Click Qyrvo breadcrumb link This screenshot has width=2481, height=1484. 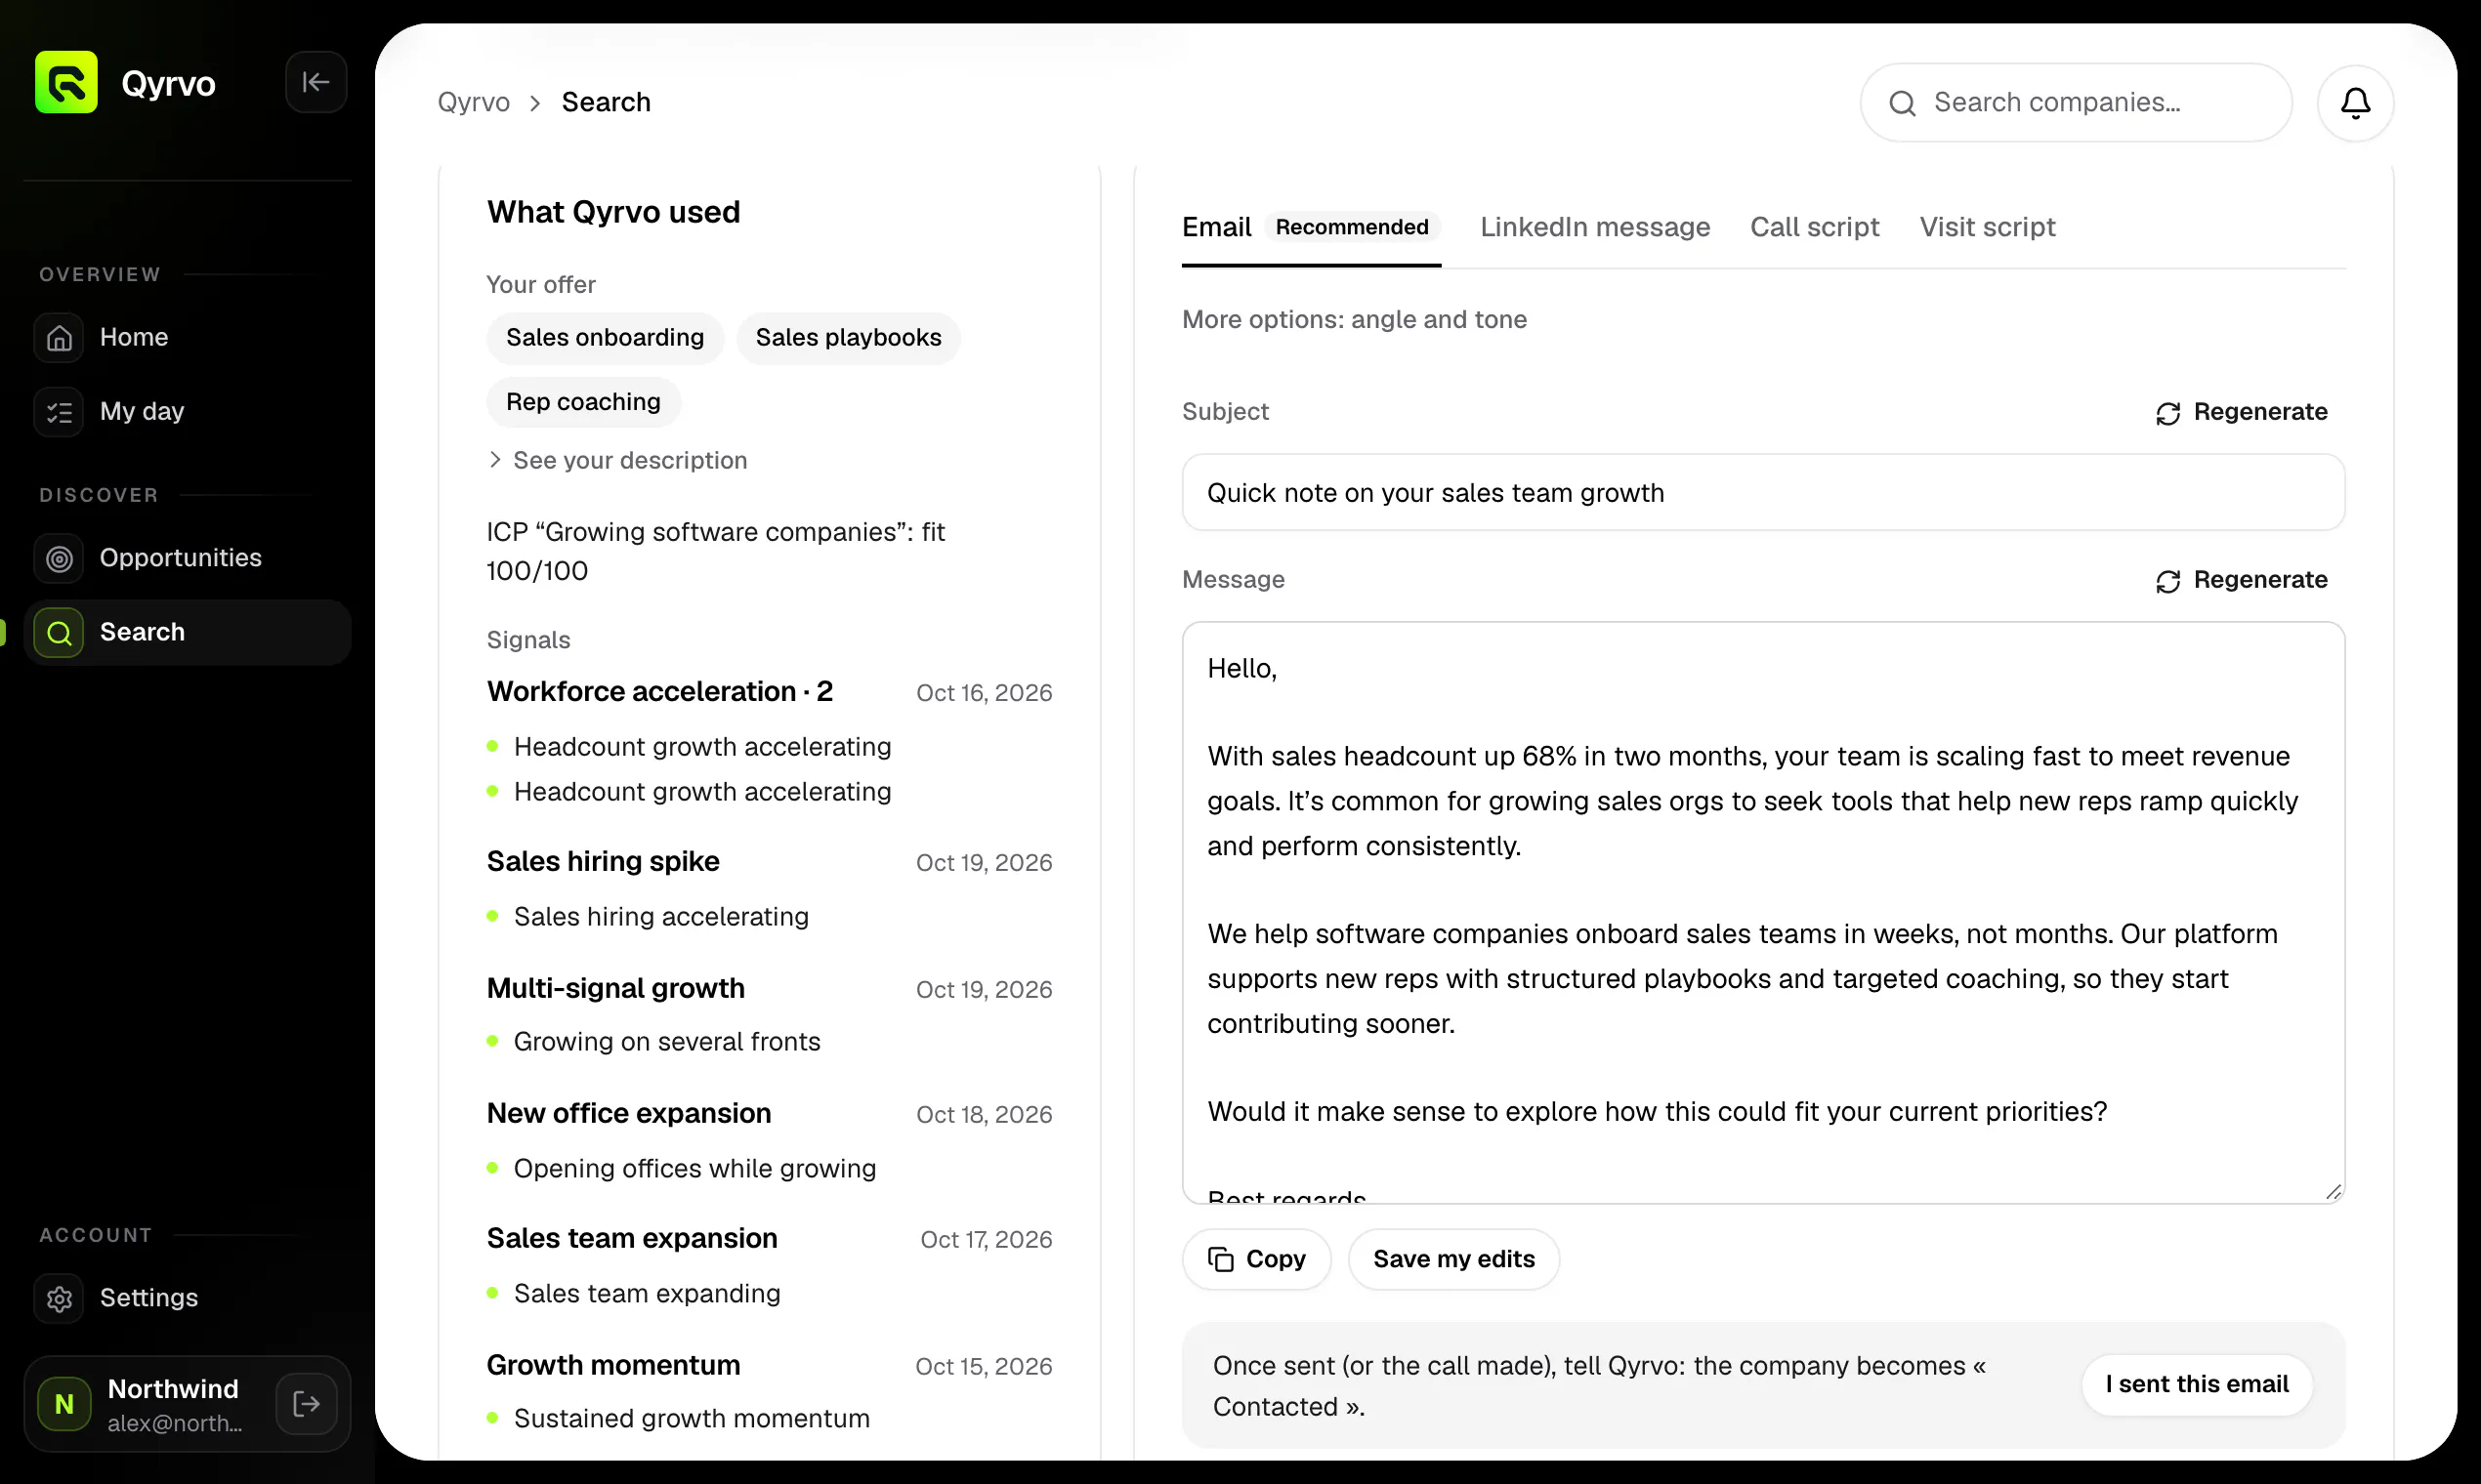(473, 102)
